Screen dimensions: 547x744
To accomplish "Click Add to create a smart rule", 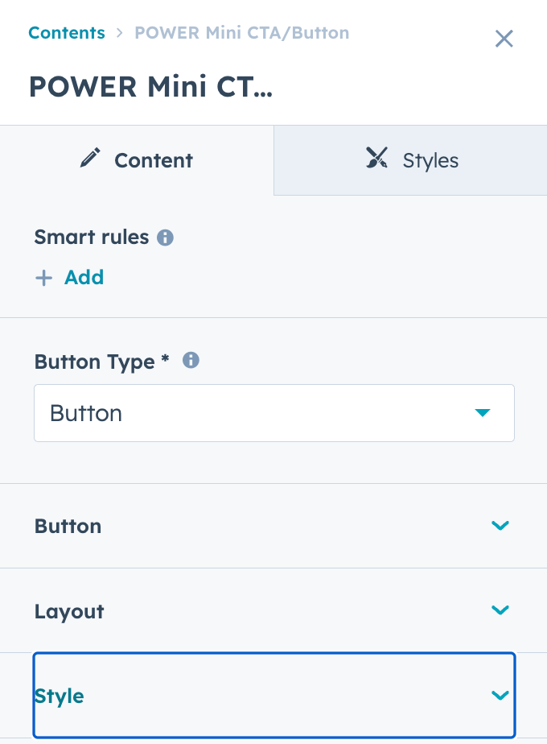I will pyautogui.click(x=84, y=277).
